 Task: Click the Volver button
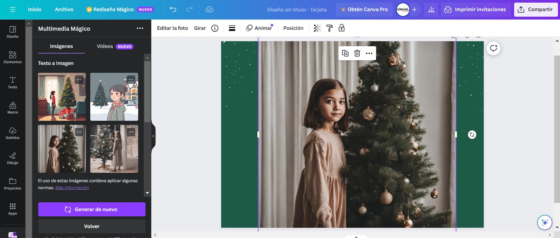92,226
